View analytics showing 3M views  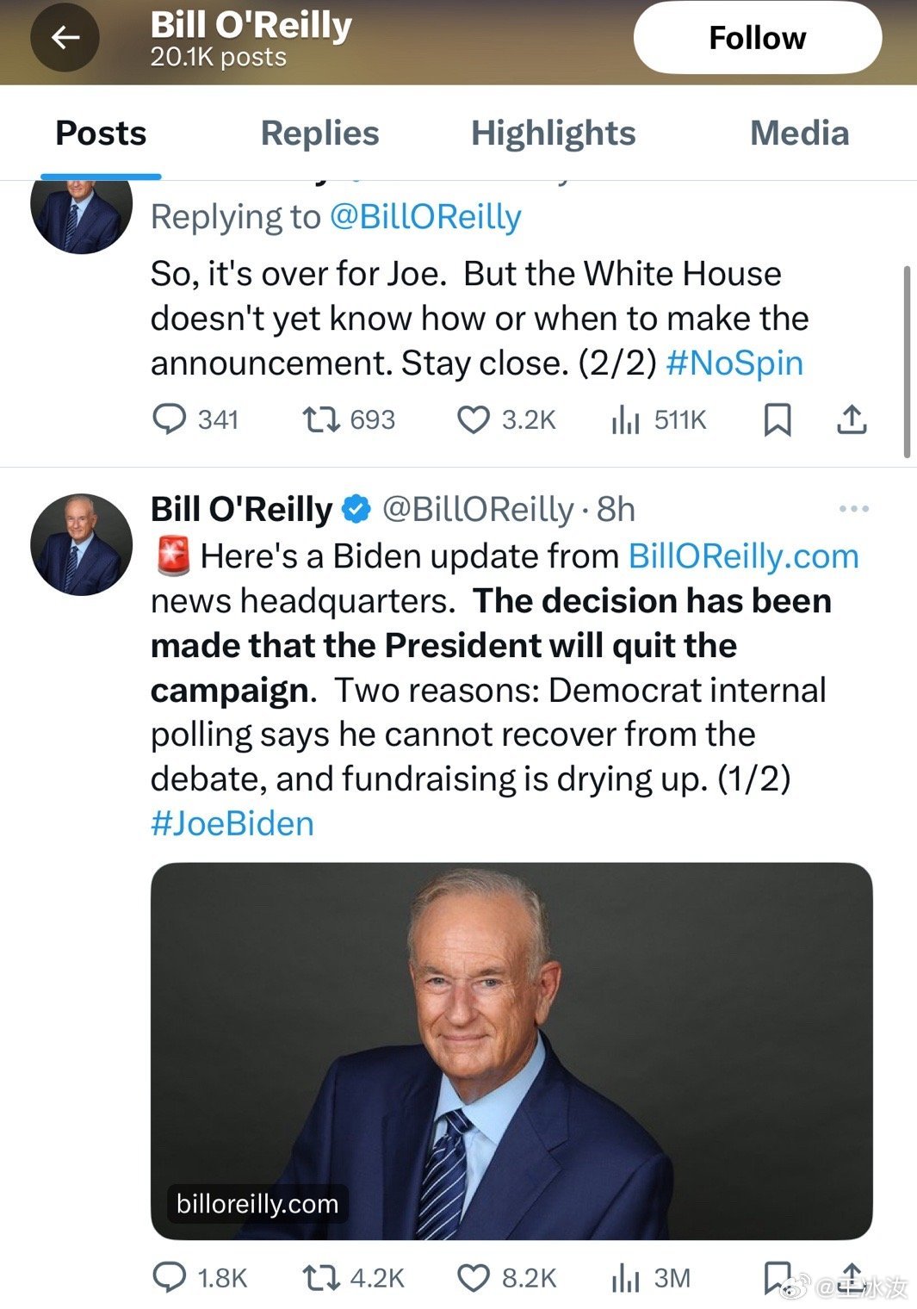point(625,1277)
